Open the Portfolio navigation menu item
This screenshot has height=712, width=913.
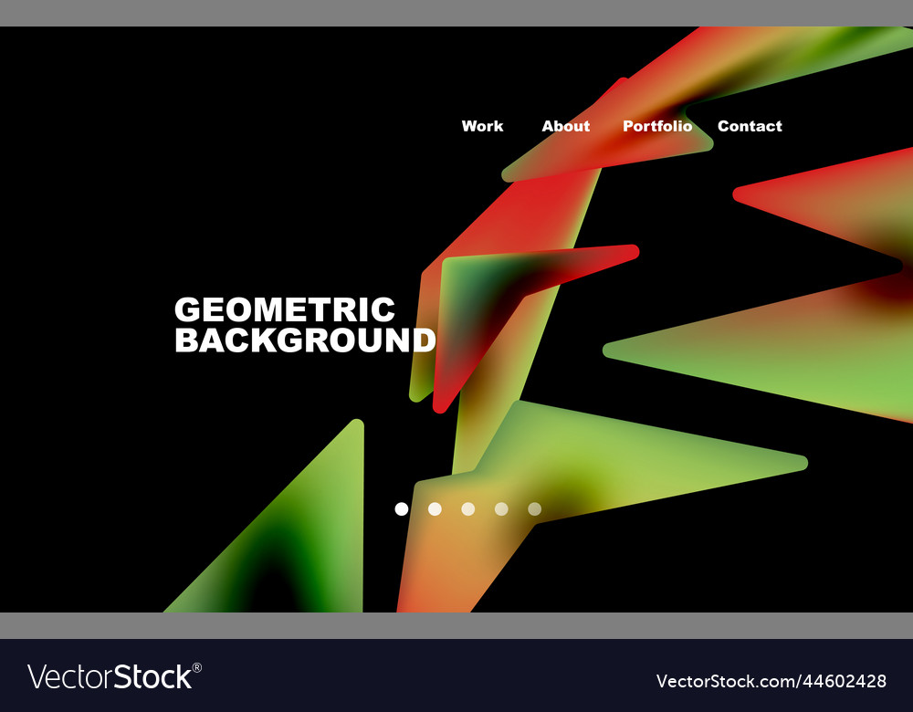pos(656,127)
